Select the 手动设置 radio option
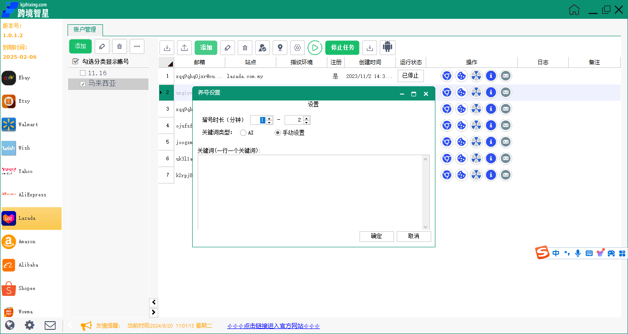This screenshot has height=334, width=628. tap(278, 133)
